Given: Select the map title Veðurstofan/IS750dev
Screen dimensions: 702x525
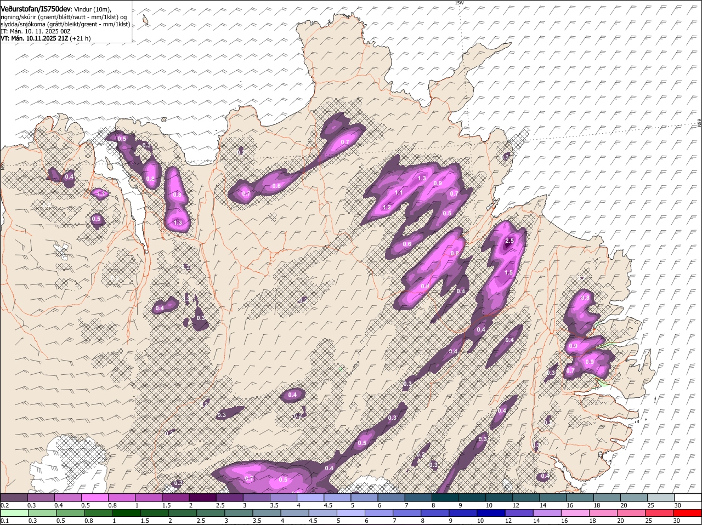Looking at the screenshot, I should (x=35, y=9).
